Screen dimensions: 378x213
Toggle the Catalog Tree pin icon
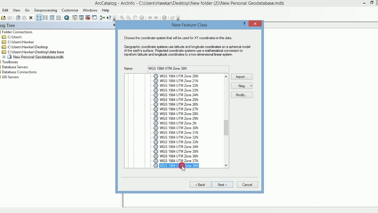tap(114, 25)
